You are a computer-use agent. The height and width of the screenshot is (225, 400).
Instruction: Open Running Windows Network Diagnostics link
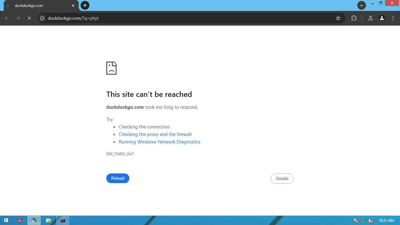click(x=159, y=142)
